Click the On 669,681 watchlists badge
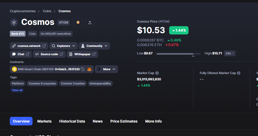 [56, 34]
